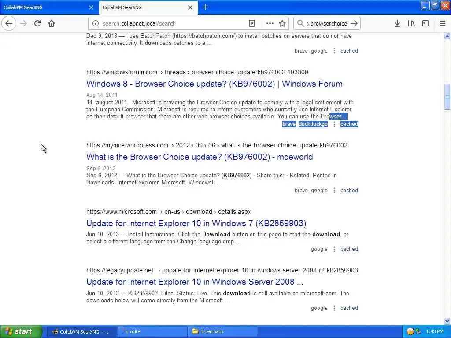
Task: Click the Sep 6, 2012 date line
Action: pos(101,169)
